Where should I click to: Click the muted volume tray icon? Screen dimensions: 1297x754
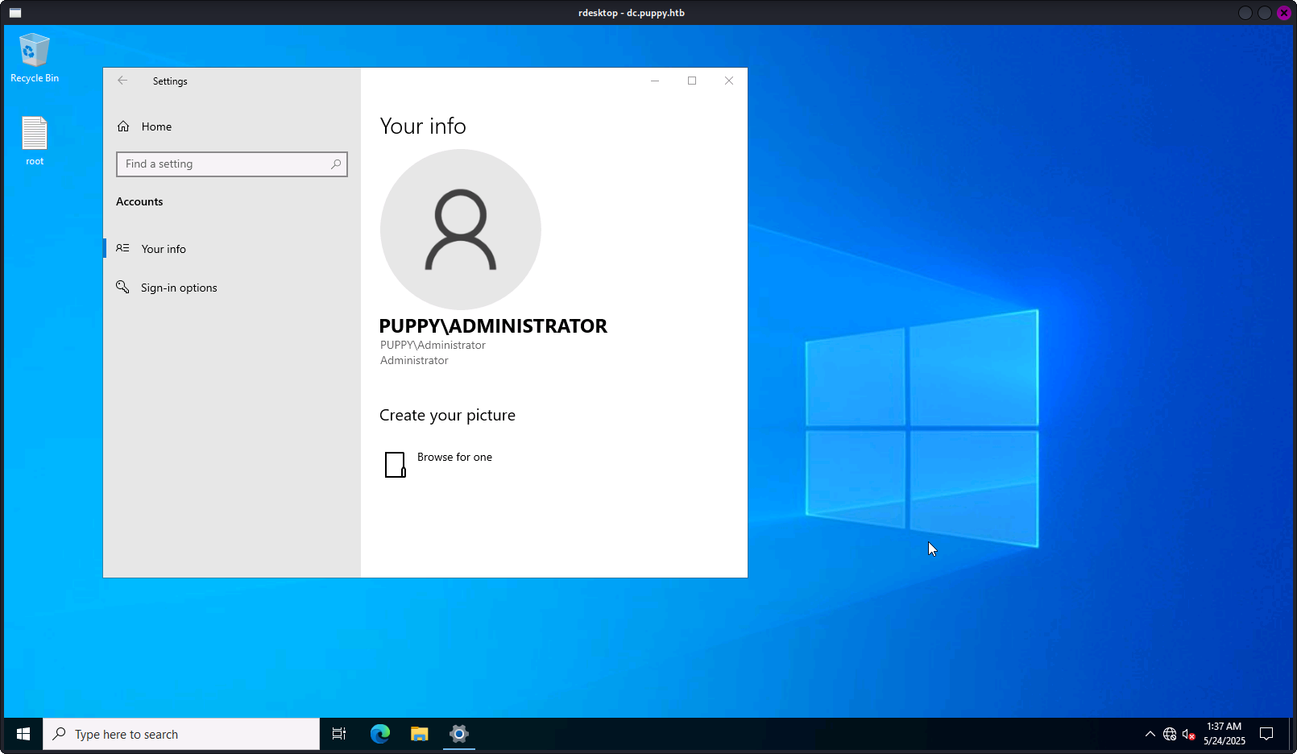(x=1188, y=734)
